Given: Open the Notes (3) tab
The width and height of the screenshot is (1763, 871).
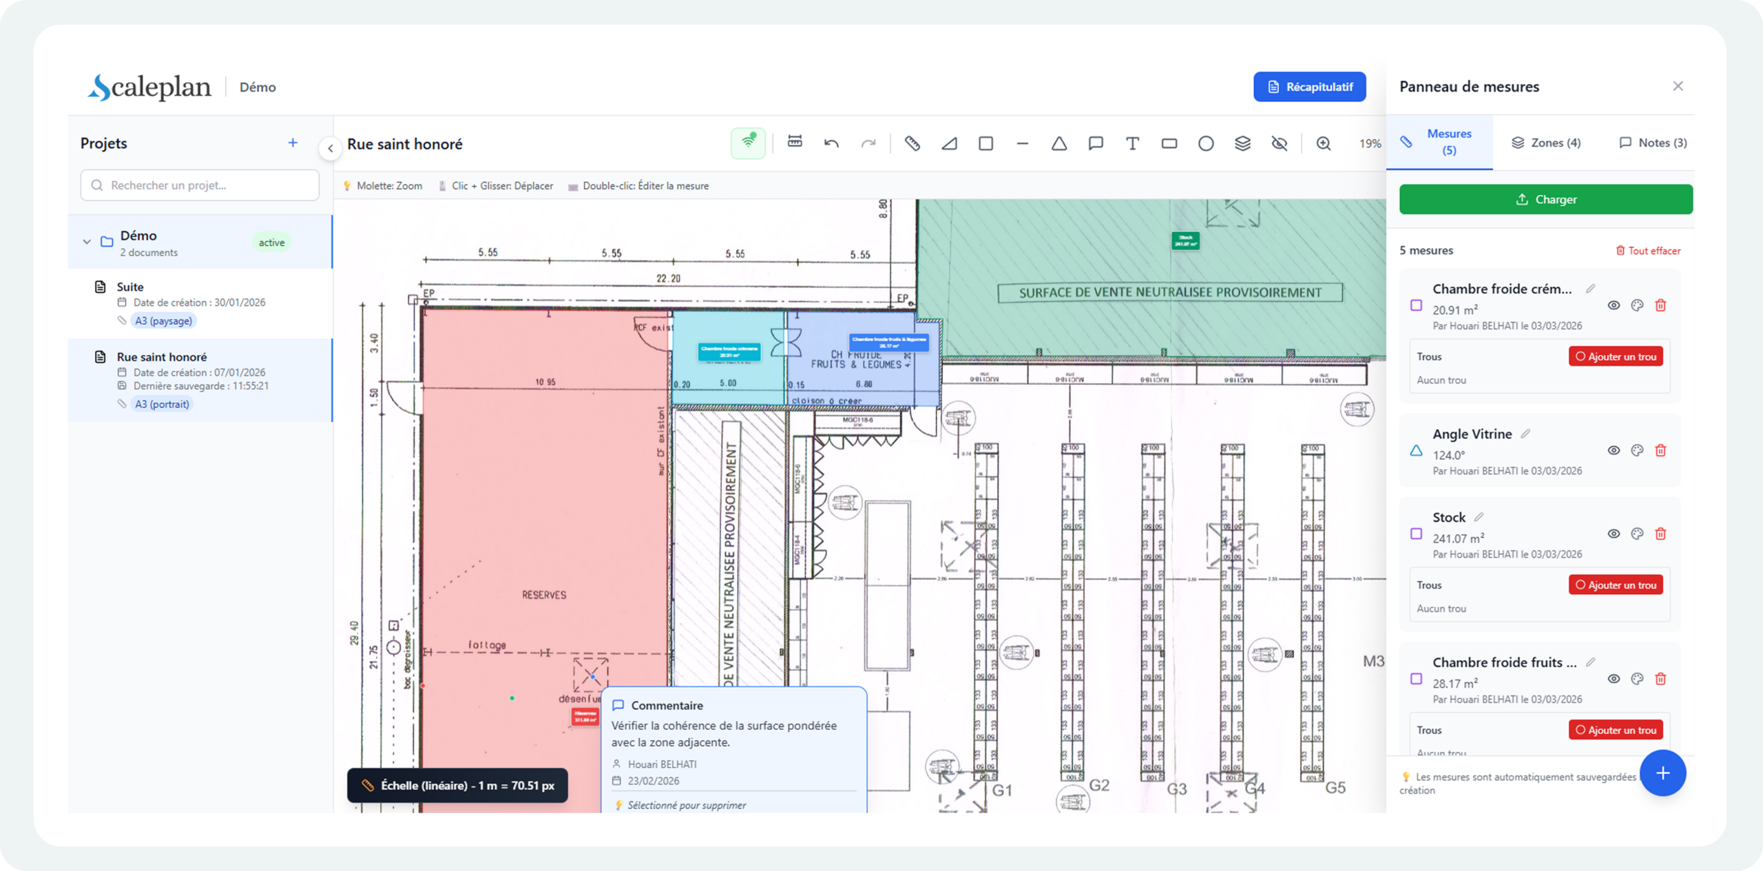Looking at the screenshot, I should (1652, 143).
